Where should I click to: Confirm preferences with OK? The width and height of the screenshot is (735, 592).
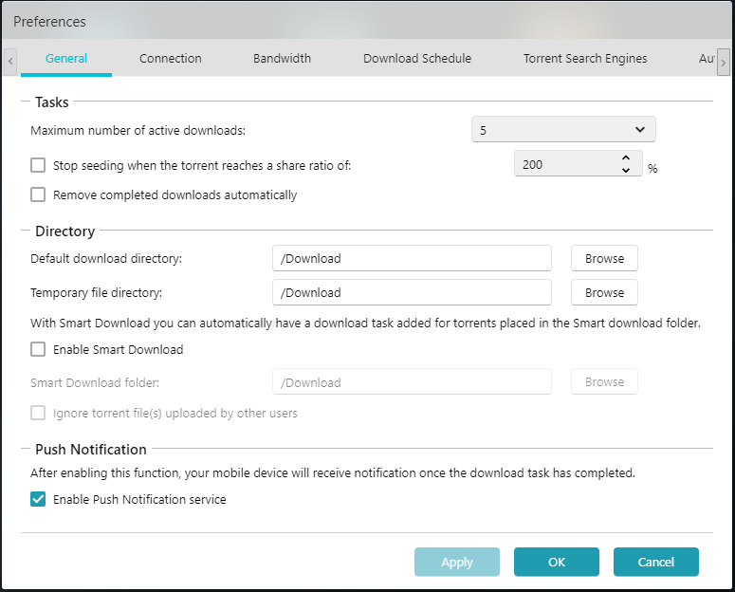click(557, 562)
